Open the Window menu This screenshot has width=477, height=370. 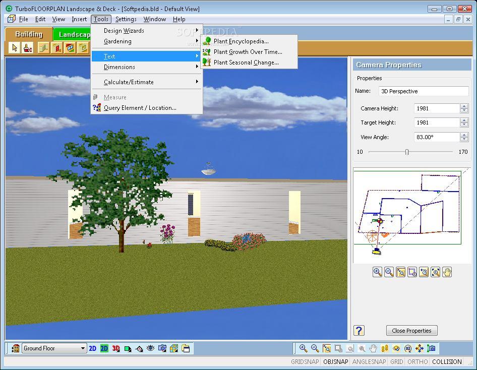tap(154, 19)
